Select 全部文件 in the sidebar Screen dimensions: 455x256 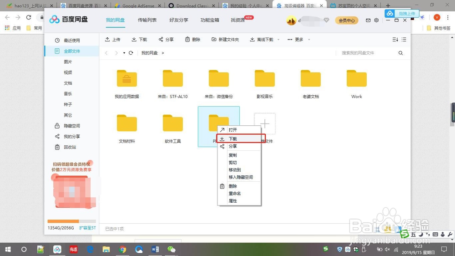pos(72,51)
